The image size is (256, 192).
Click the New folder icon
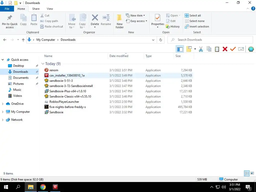pos(119,18)
